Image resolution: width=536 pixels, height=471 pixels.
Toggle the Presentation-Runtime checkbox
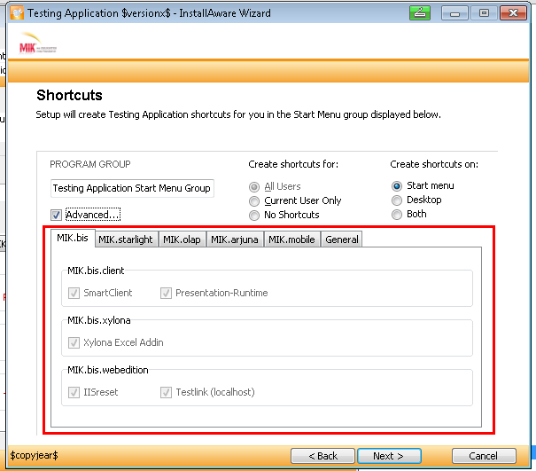coord(166,293)
